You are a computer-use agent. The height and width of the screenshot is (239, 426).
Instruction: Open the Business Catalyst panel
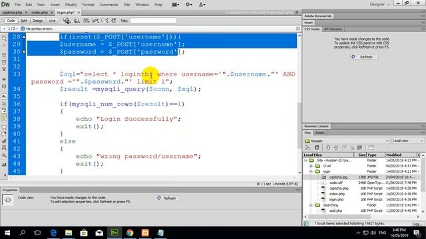coord(316,126)
